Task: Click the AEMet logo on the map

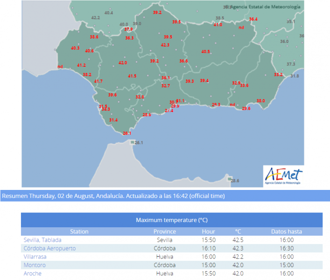Action: [x=283, y=176]
